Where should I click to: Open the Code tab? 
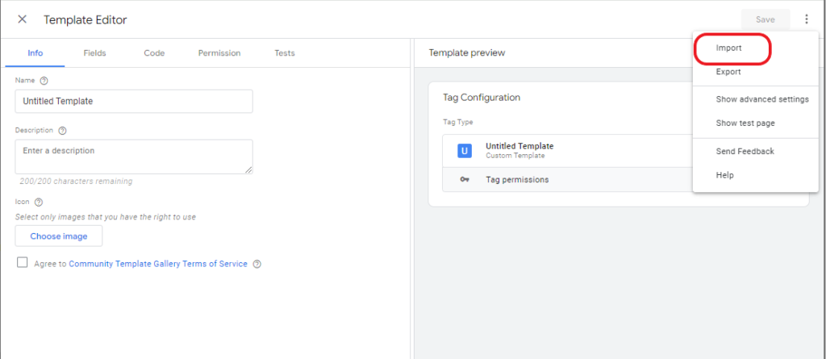tap(154, 53)
